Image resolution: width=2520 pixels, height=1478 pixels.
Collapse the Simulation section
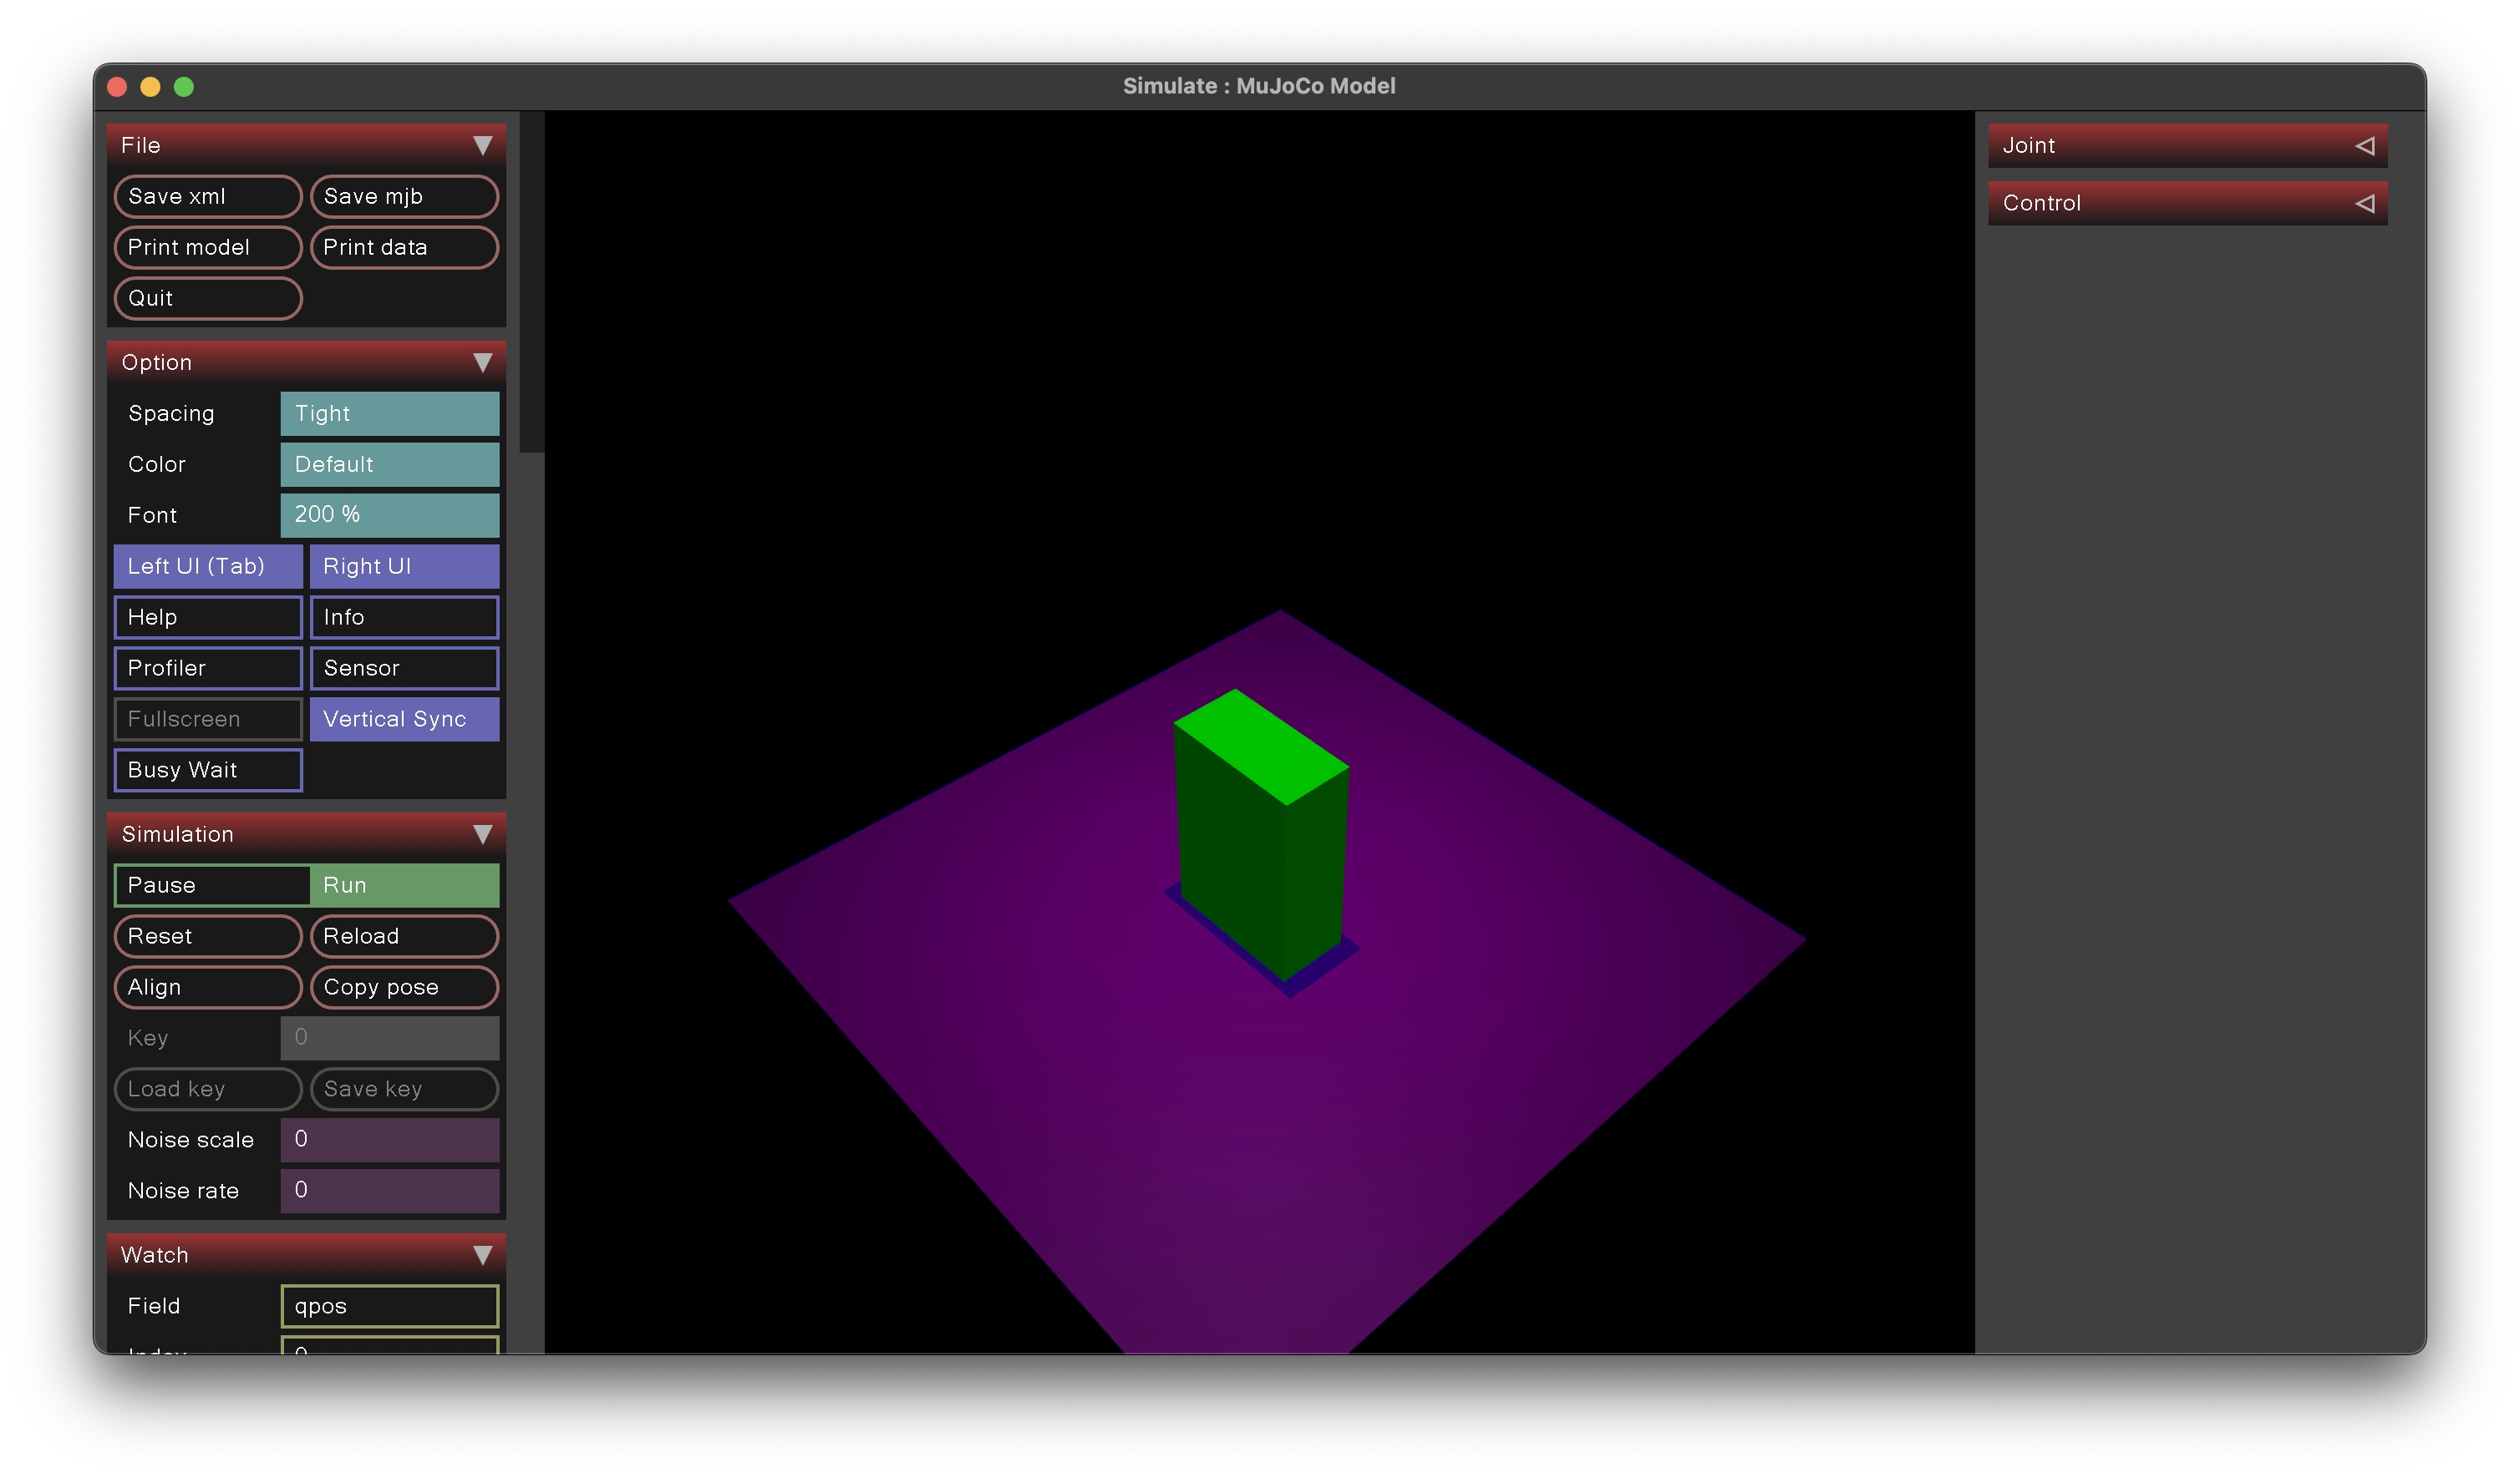point(485,833)
